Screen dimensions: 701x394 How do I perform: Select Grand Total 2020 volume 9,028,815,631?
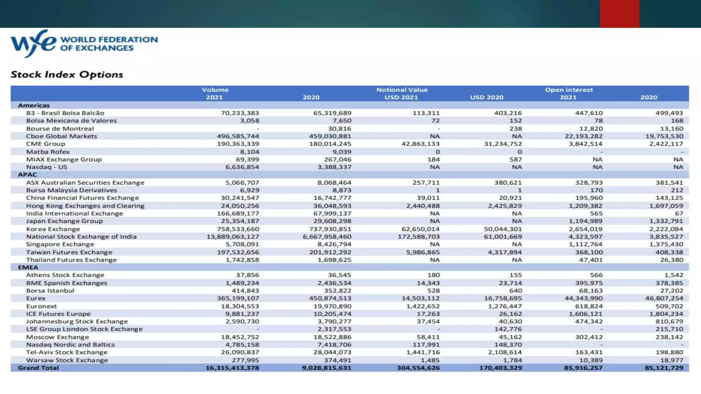tap(327, 368)
